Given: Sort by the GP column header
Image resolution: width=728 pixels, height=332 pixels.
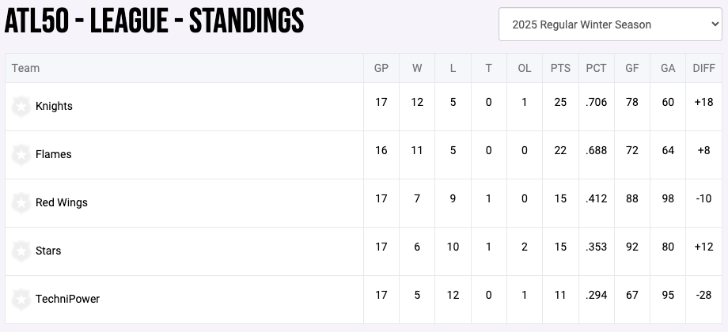Looking at the screenshot, I should (381, 68).
